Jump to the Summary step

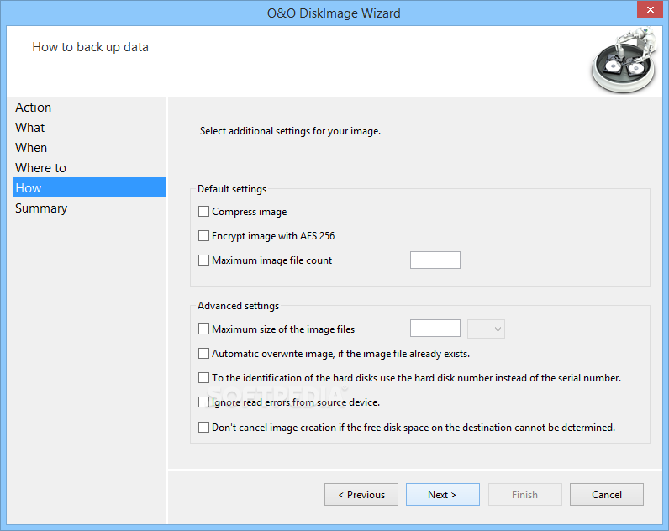click(x=90, y=208)
